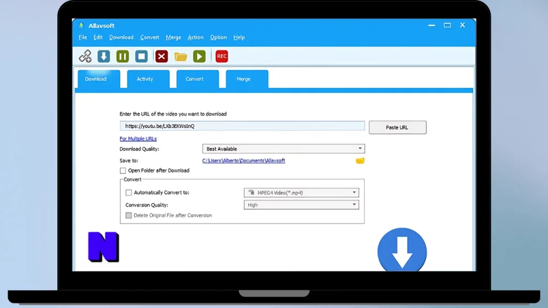The height and width of the screenshot is (308, 548).
Task: Click the Paste URL button
Action: pos(398,127)
